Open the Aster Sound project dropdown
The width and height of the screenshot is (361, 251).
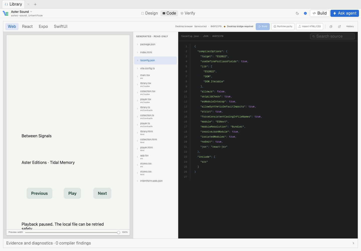22,12
